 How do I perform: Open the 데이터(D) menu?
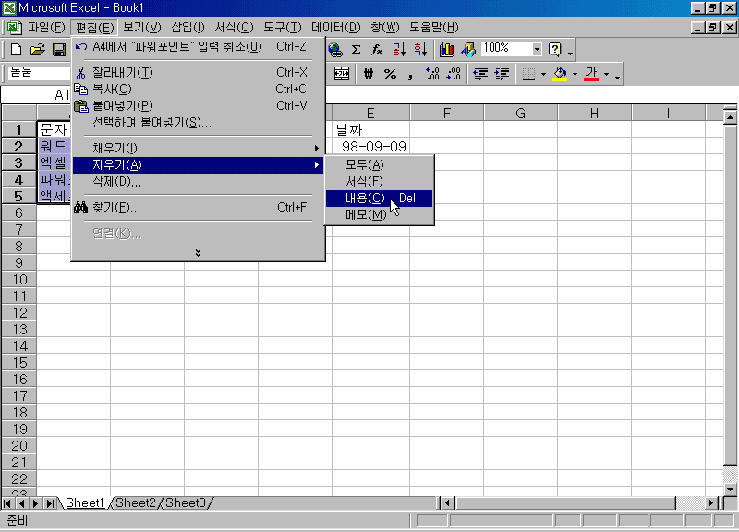(335, 28)
